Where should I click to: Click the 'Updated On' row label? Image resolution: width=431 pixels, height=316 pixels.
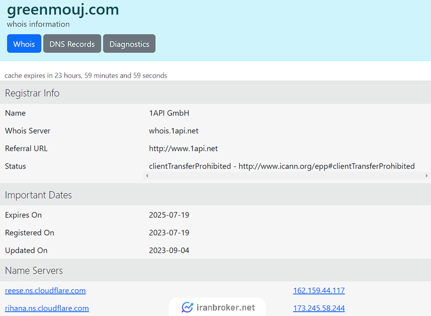[26, 250]
